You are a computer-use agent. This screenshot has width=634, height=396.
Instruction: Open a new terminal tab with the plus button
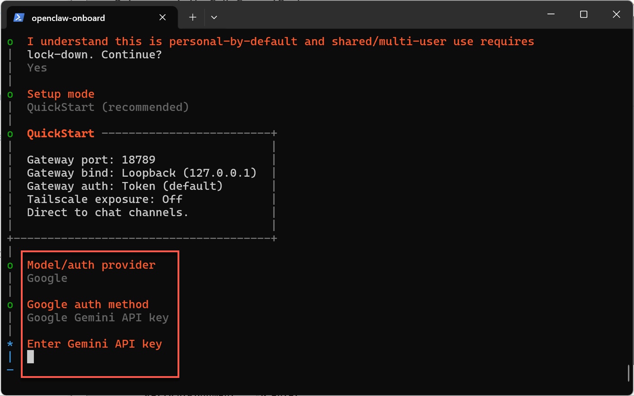tap(192, 18)
